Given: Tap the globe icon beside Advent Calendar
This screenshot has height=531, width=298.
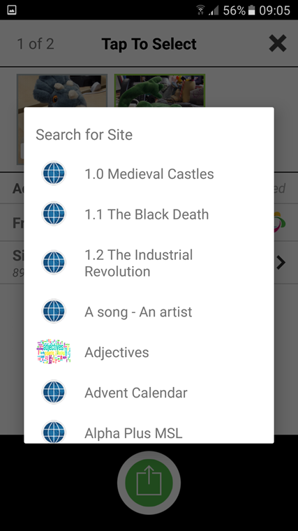Looking at the screenshot, I should pyautogui.click(x=54, y=392).
